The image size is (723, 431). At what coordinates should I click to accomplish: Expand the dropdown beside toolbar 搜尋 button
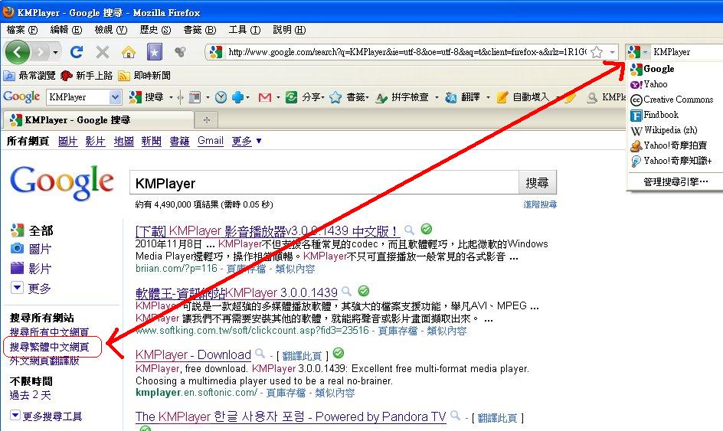tap(171, 97)
